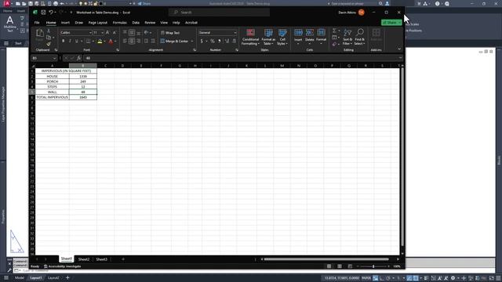Collapse the Excel ribbon chevron
502x282 pixels.
point(399,49)
